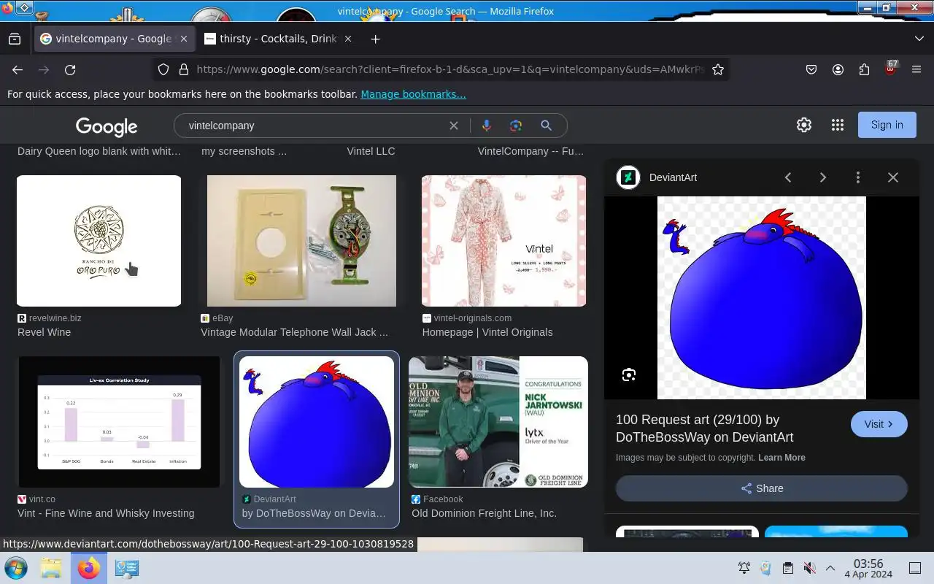
Task: Save page to Pocket
Action: pos(811,69)
